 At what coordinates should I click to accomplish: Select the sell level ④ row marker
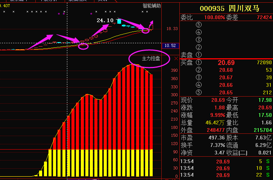point(199,32)
